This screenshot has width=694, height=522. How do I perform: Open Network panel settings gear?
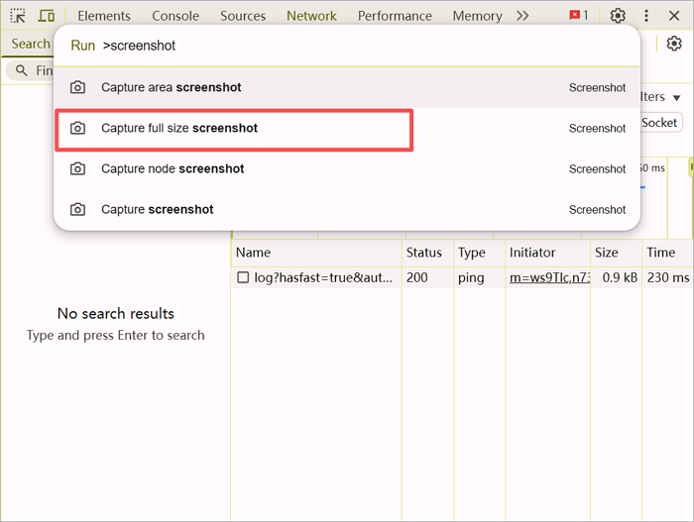click(x=674, y=44)
